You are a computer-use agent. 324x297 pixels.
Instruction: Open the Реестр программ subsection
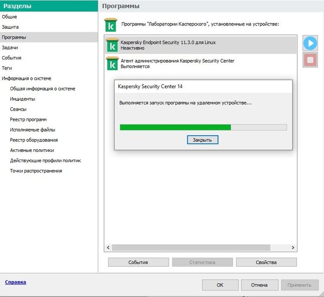click(x=28, y=120)
